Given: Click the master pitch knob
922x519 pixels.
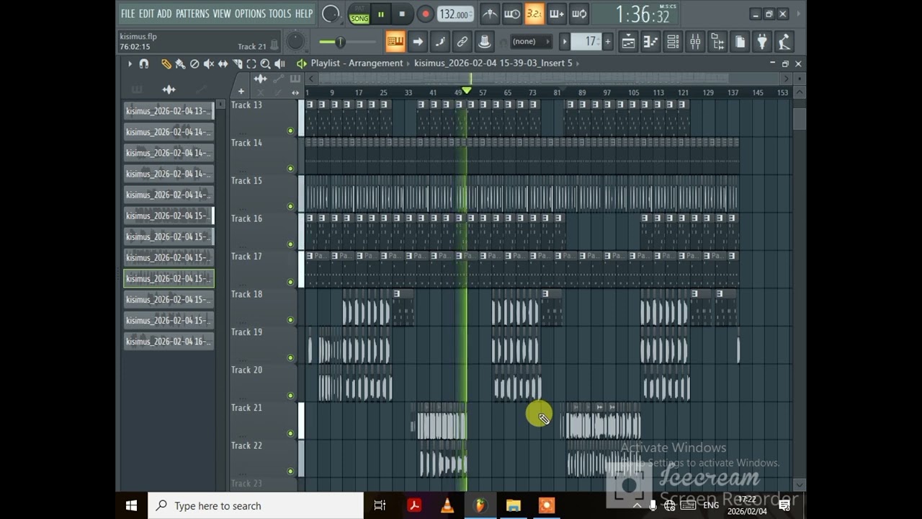Looking at the screenshot, I should click(x=295, y=42).
